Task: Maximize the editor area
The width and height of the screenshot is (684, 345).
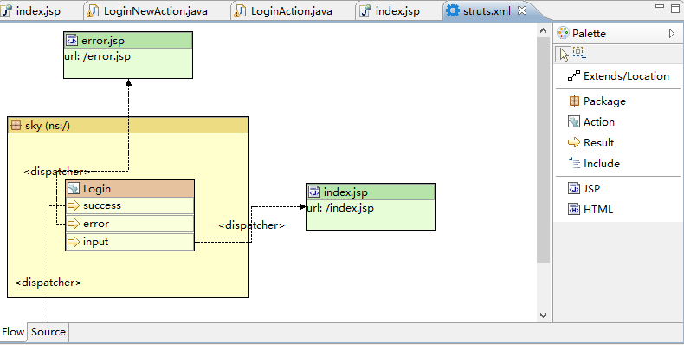Action: coord(675,8)
